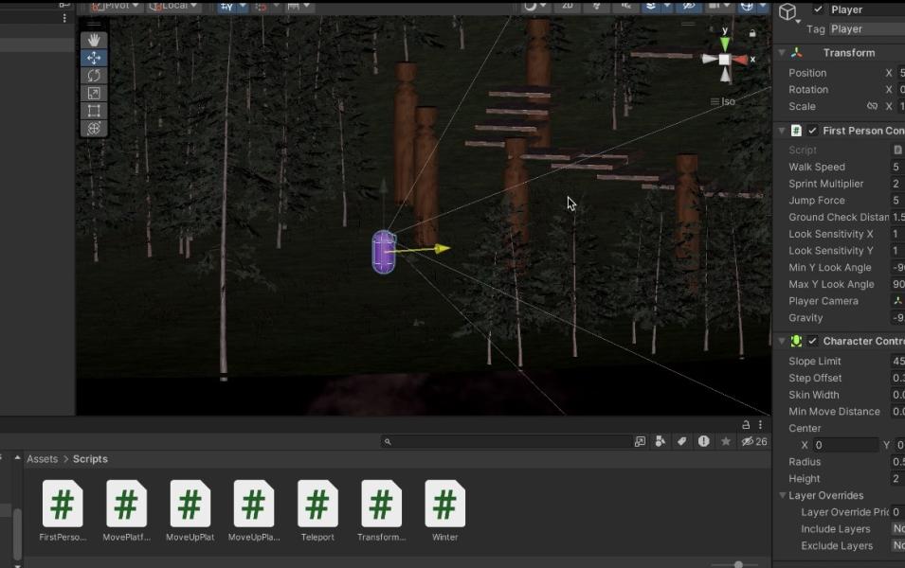Click the Jump Force value field
Screen dimensions: 905x568
[x=898, y=200]
